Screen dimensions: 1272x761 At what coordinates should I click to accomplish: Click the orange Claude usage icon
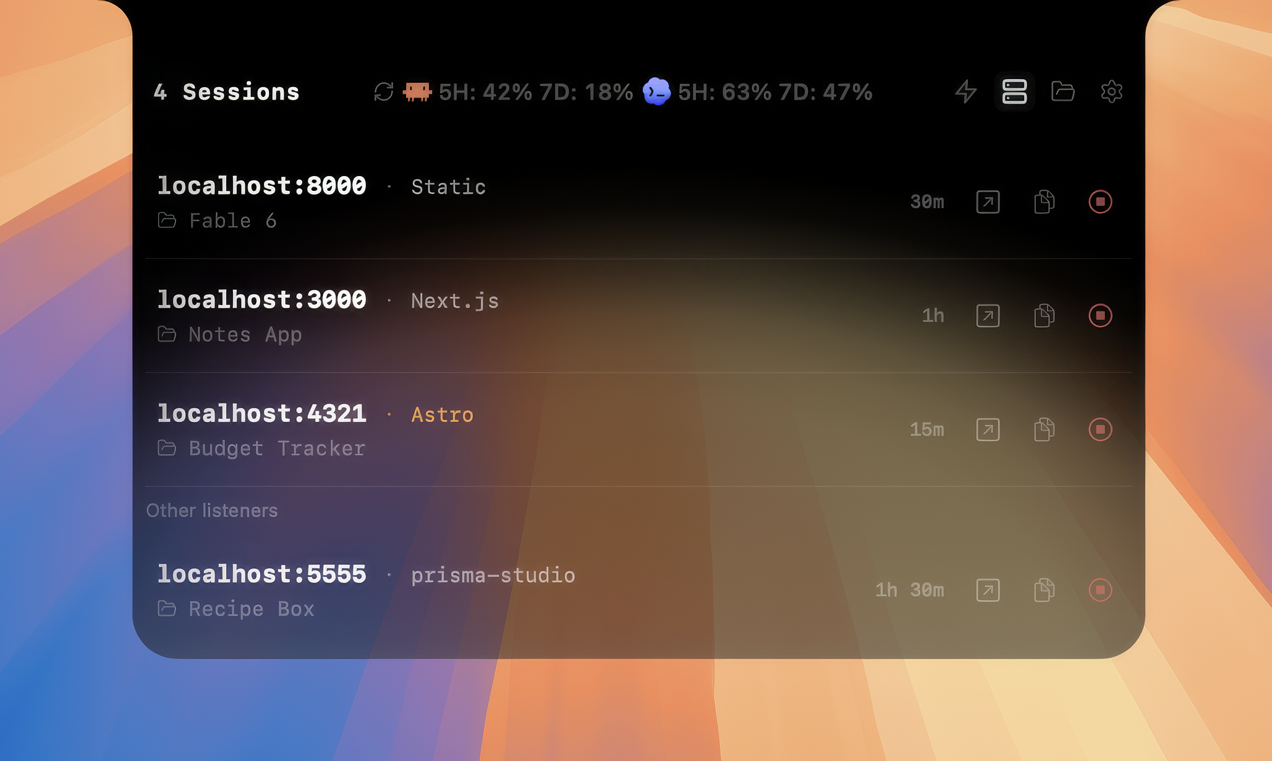tap(417, 91)
